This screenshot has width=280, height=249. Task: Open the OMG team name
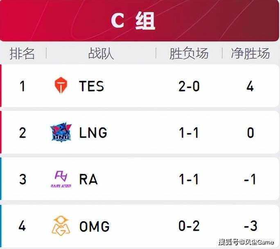(95, 226)
